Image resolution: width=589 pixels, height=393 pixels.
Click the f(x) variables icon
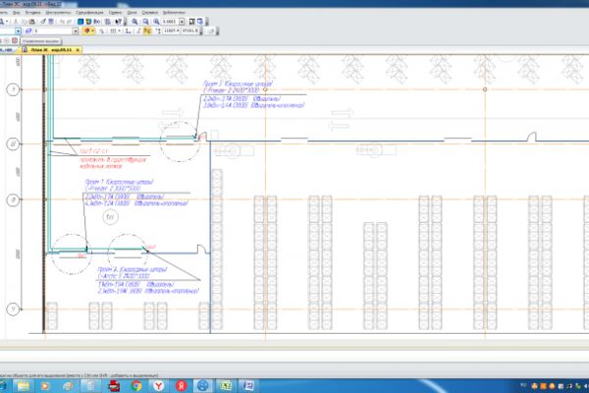pyautogui.click(x=96, y=22)
